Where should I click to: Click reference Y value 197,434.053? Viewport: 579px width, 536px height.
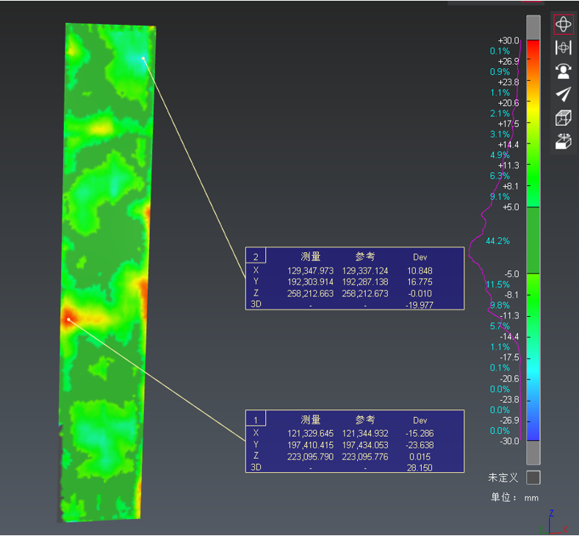pos(365,445)
